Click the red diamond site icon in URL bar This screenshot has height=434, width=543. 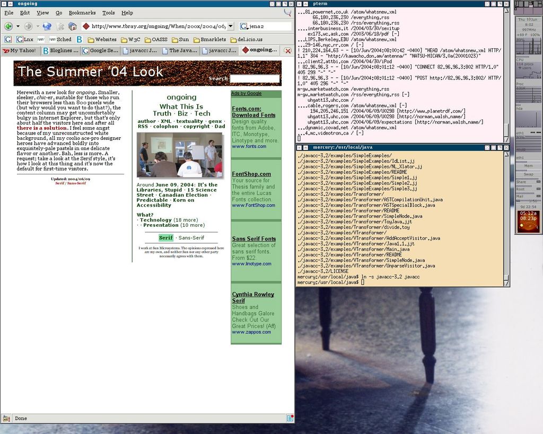(86, 26)
